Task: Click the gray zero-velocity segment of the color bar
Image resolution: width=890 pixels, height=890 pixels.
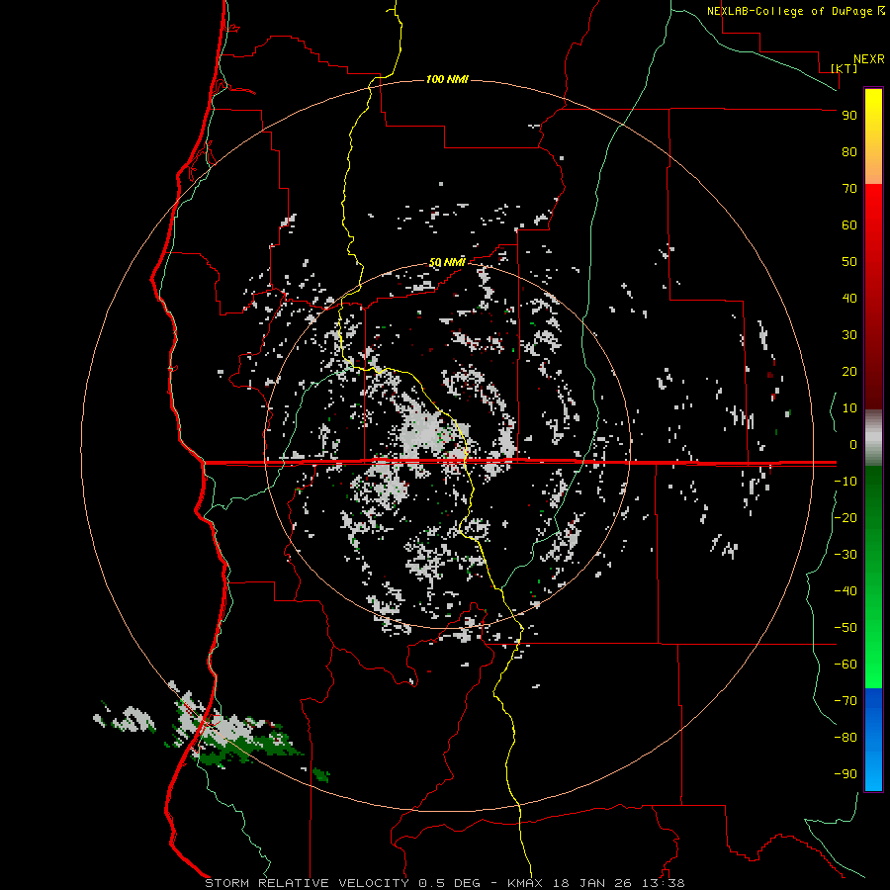Action: click(873, 438)
